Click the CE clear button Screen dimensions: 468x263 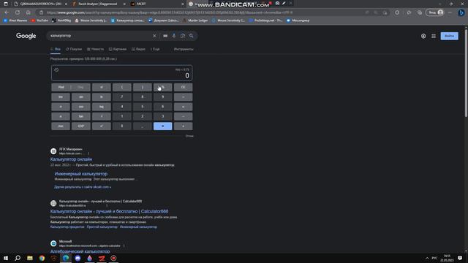184,87
